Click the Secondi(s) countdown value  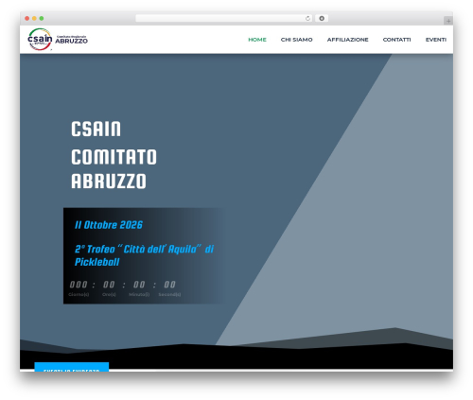pyautogui.click(x=169, y=285)
